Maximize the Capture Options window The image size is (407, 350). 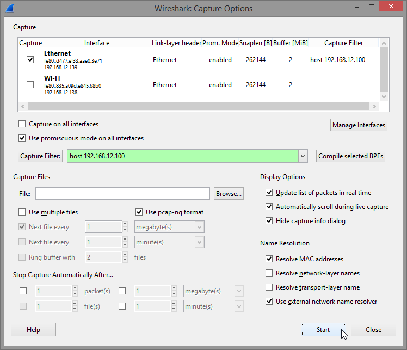372,6
